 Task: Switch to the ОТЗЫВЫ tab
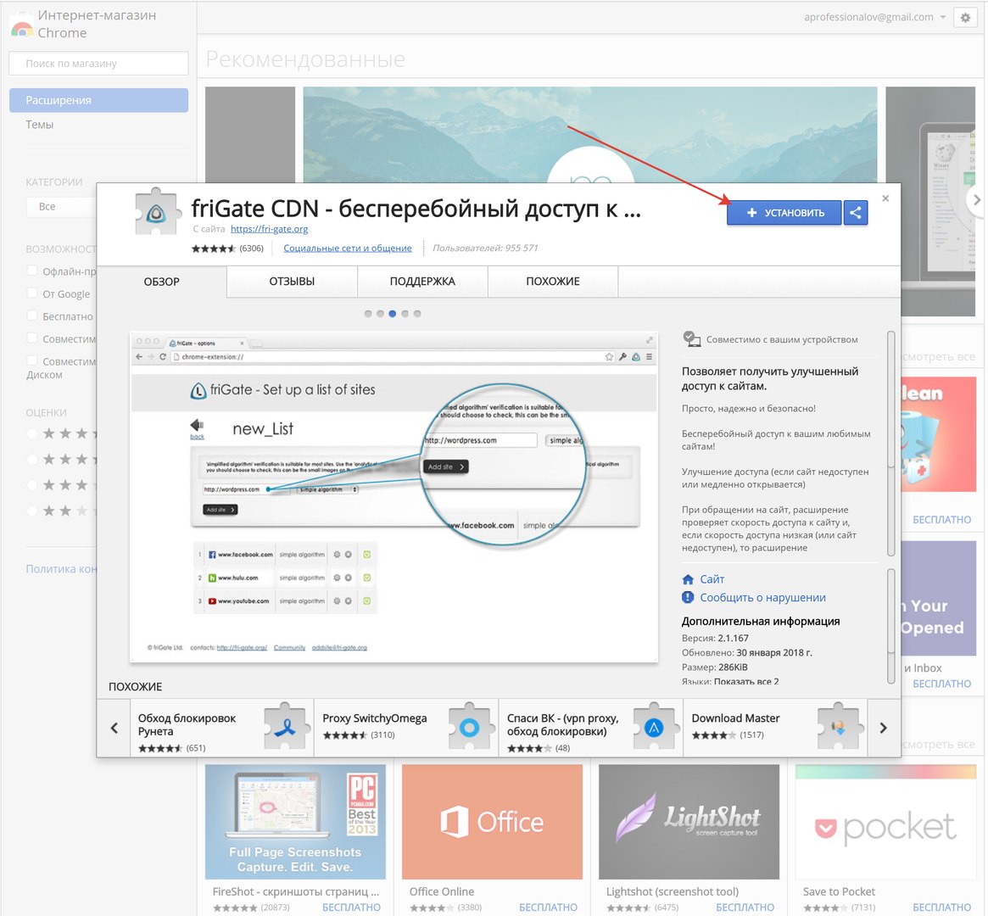point(292,282)
